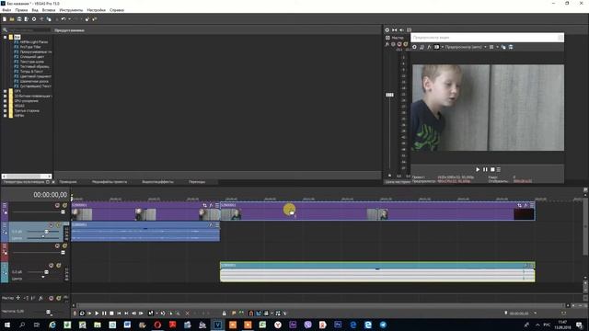Open the Инструменты menu
This screenshot has width=589, height=331.
click(x=71, y=10)
